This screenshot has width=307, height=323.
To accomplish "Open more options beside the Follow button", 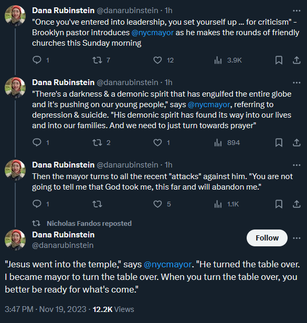I will tap(297, 238).
